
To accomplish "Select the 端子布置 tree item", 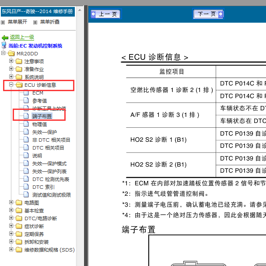I will pos(42,116).
